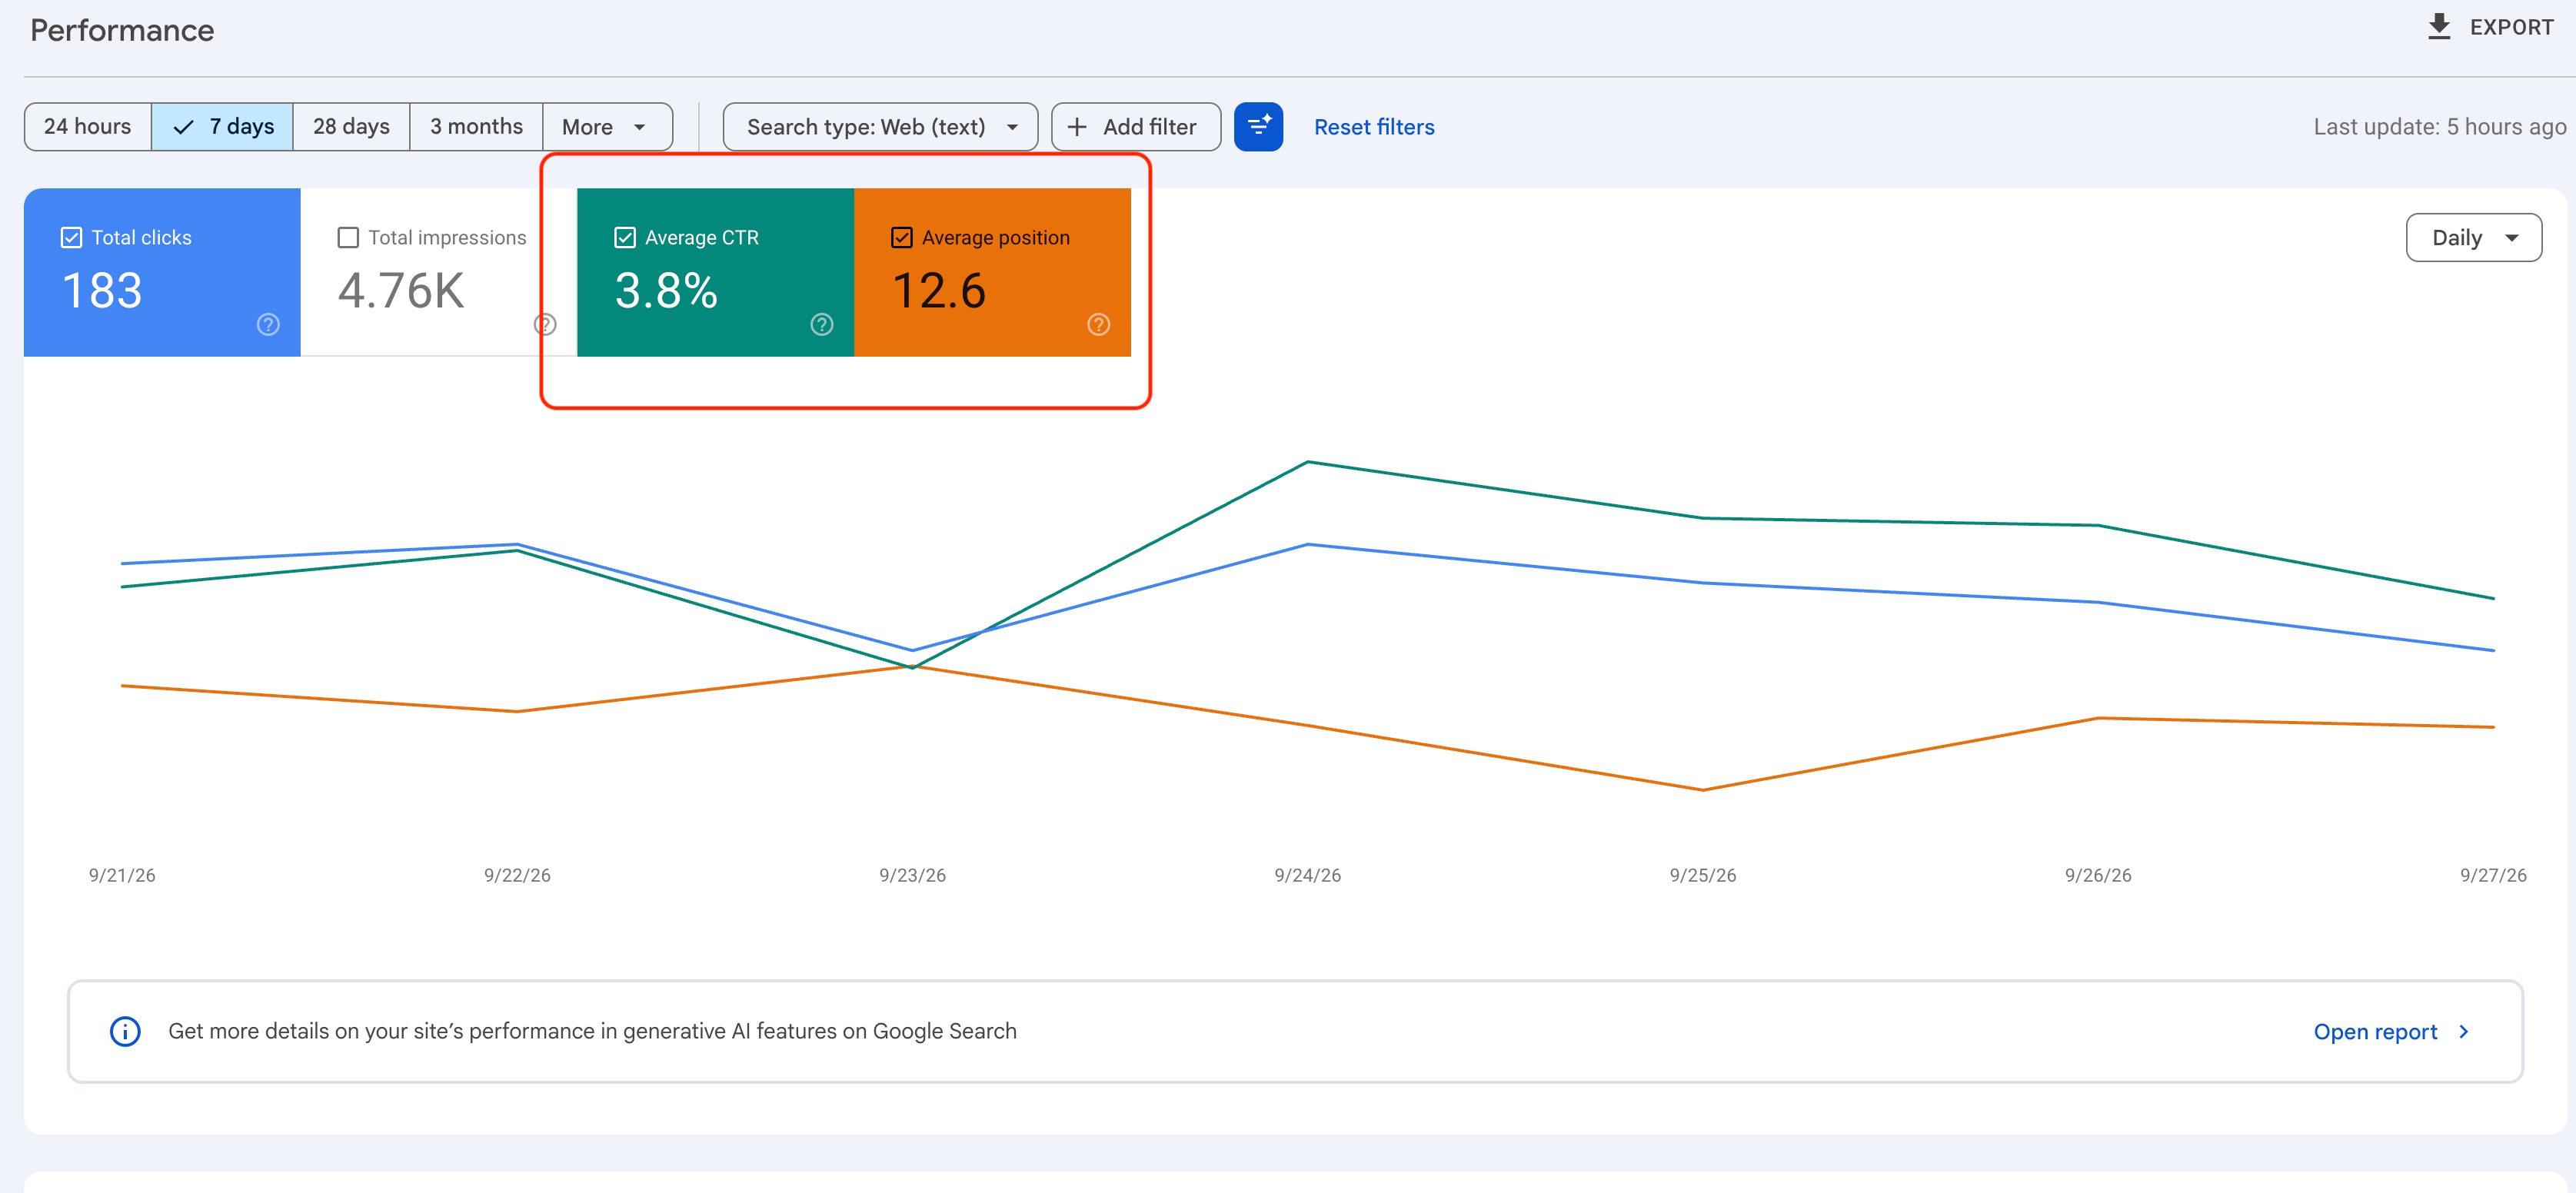Uncheck the Total clicks checkbox
The height and width of the screenshot is (1193, 2576).
(71, 238)
